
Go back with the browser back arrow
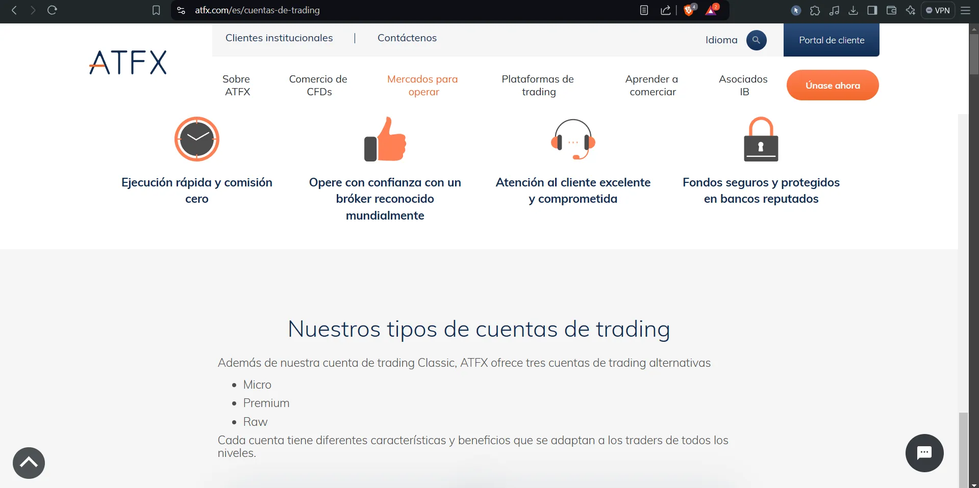pos(14,10)
